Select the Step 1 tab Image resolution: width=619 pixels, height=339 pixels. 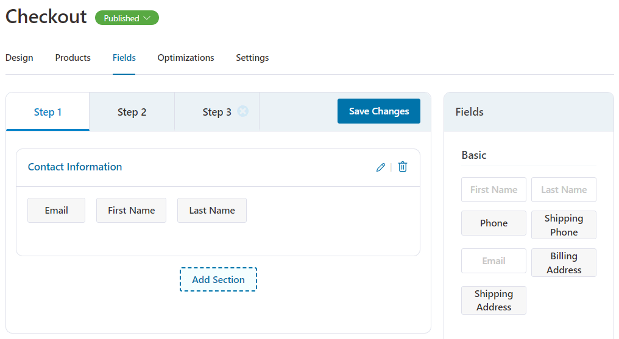[x=48, y=112]
